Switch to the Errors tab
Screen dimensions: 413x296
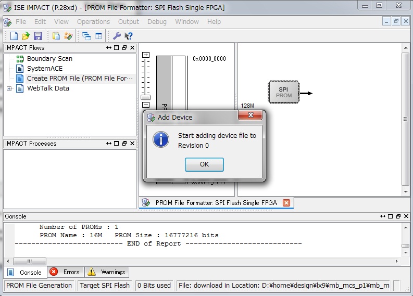point(66,272)
